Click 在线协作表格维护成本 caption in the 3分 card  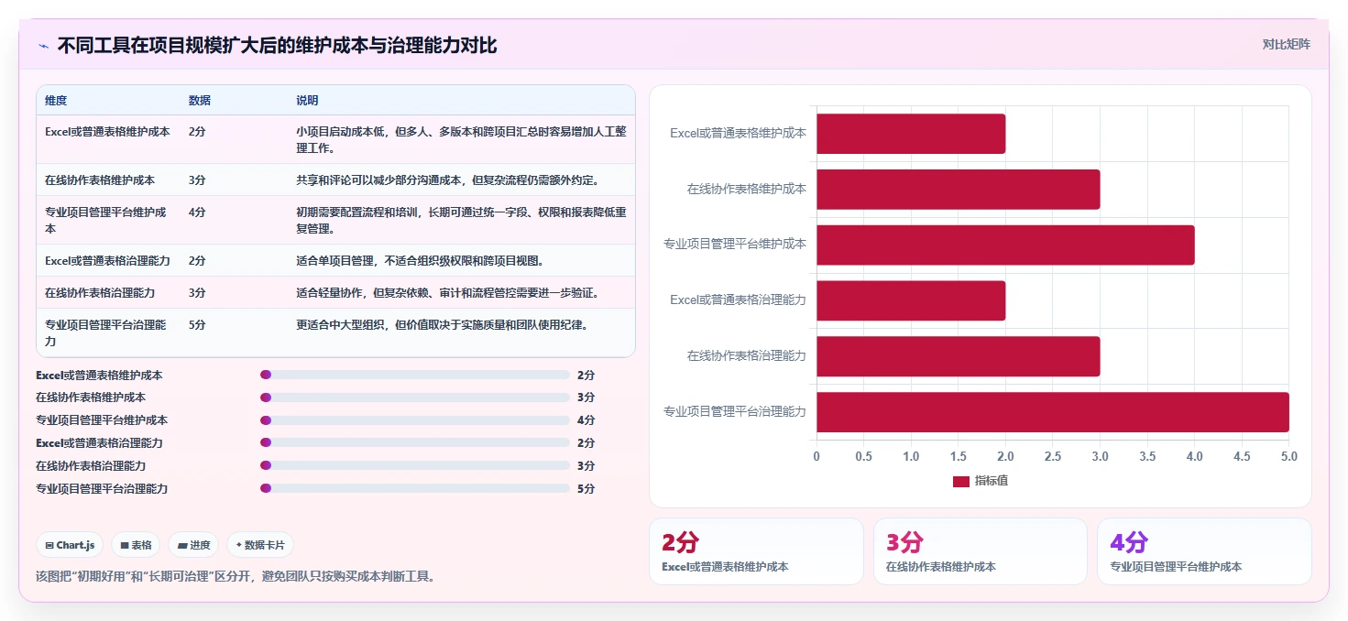pyautogui.click(x=941, y=567)
